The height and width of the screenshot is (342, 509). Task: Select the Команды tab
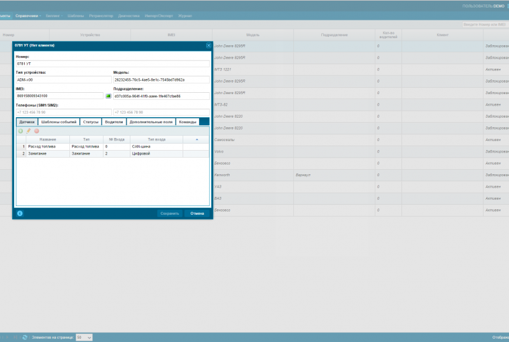tap(188, 121)
